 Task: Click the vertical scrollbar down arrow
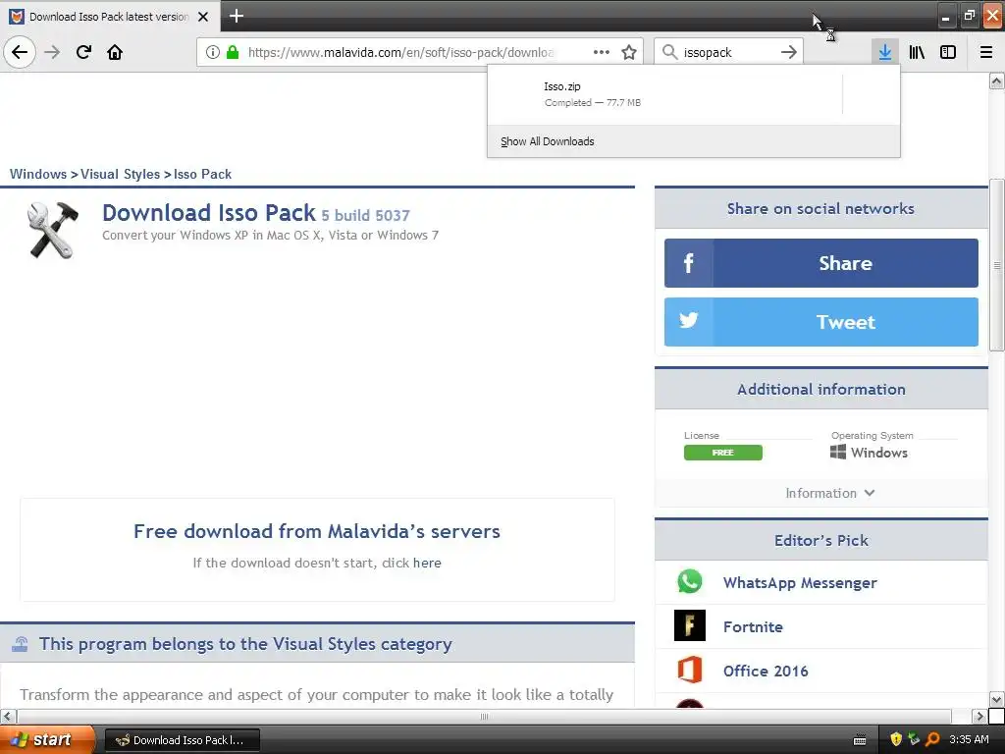997,699
